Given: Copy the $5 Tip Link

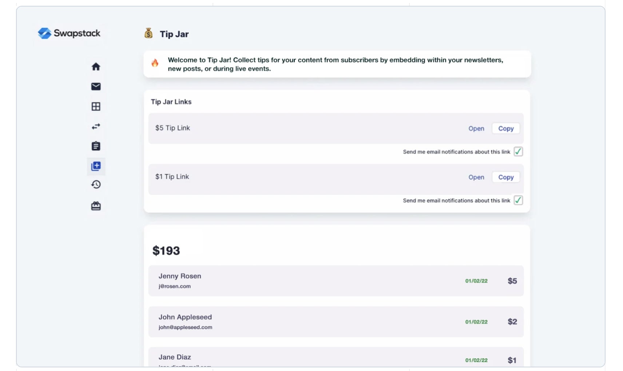Looking at the screenshot, I should (x=506, y=129).
